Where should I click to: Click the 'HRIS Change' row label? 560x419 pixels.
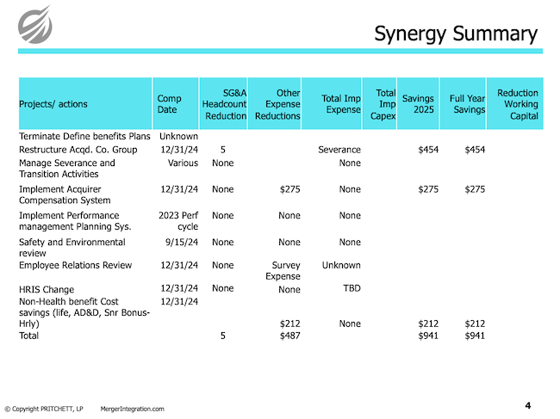click(47, 290)
